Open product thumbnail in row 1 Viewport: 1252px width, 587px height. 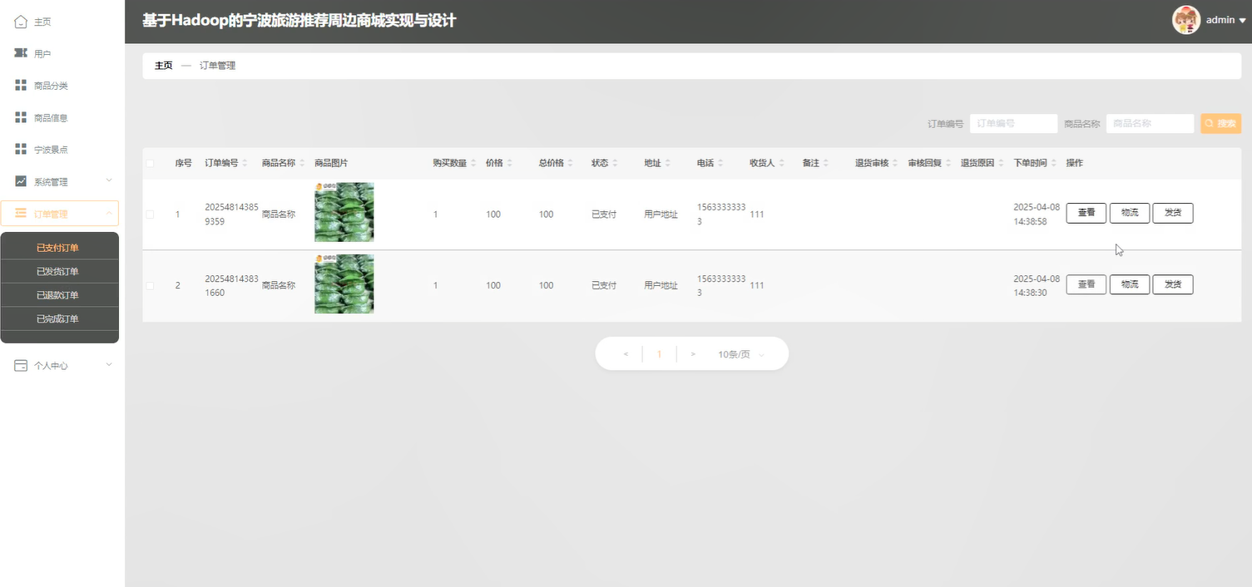pos(344,212)
